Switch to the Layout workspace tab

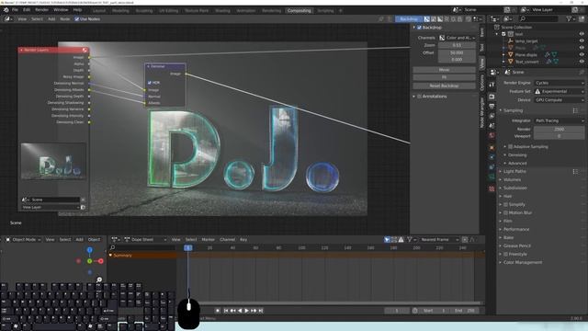[99, 10]
